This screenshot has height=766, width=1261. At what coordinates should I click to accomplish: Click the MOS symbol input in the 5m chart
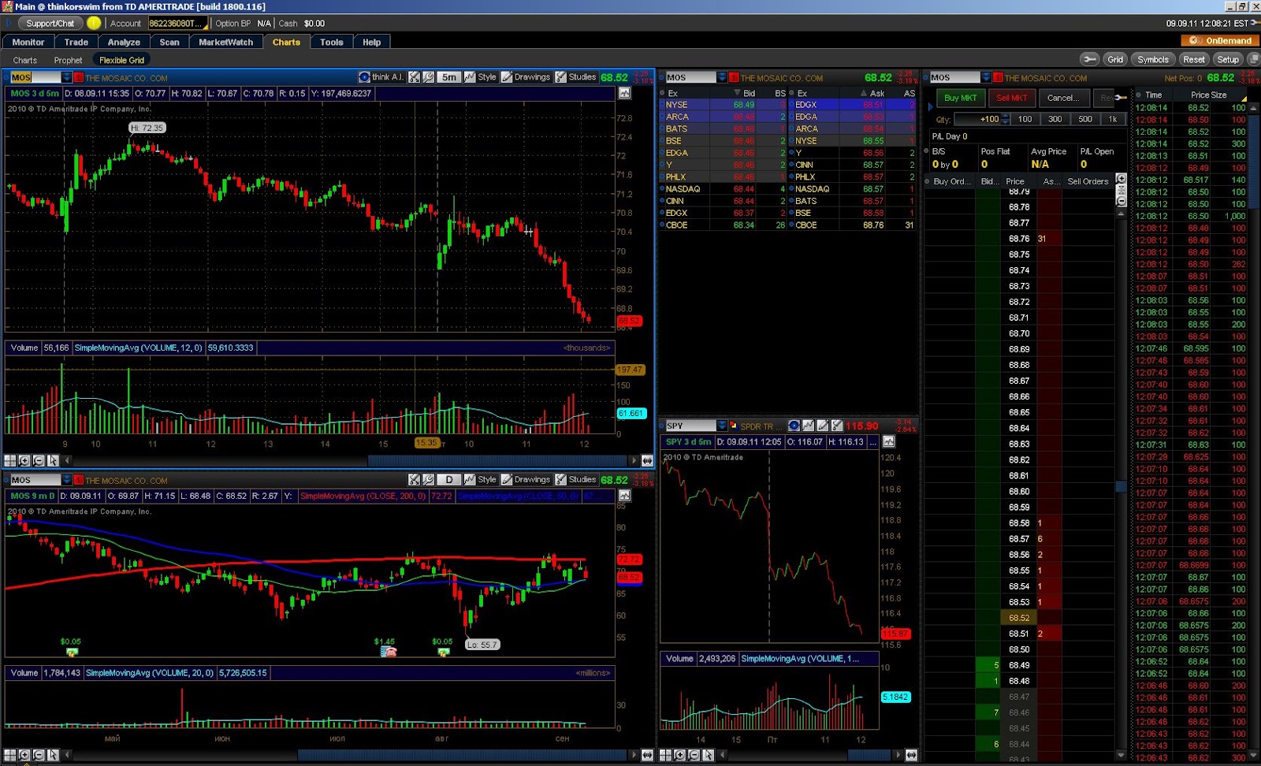[x=35, y=77]
